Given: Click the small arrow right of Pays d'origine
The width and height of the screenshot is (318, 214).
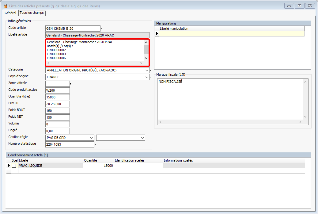Looking at the screenshot, I should pyautogui.click(x=150, y=77).
